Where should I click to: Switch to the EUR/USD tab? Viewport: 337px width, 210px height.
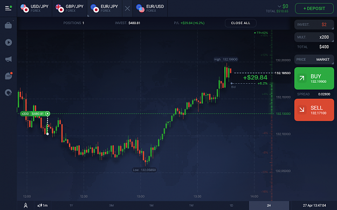pos(150,9)
